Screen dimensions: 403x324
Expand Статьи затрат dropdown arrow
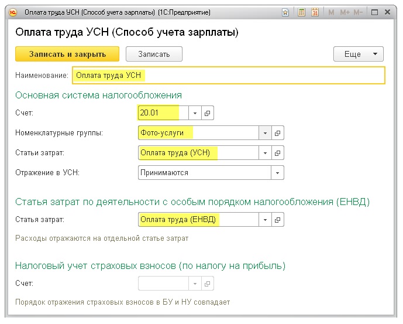coord(265,153)
